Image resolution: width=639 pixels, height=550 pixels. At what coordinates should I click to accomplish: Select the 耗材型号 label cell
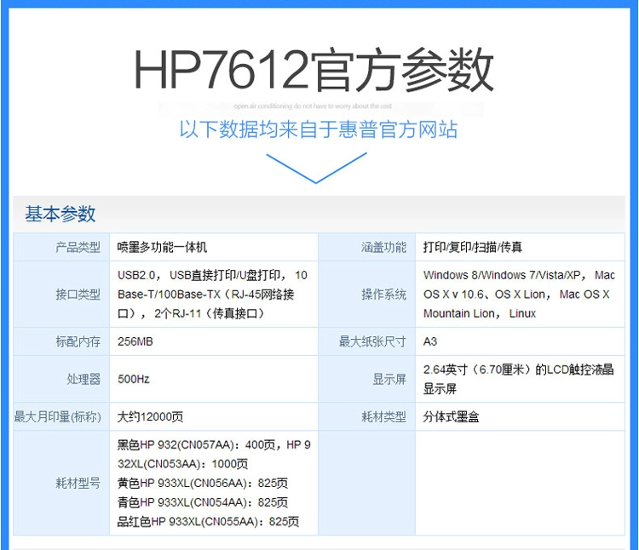61,483
